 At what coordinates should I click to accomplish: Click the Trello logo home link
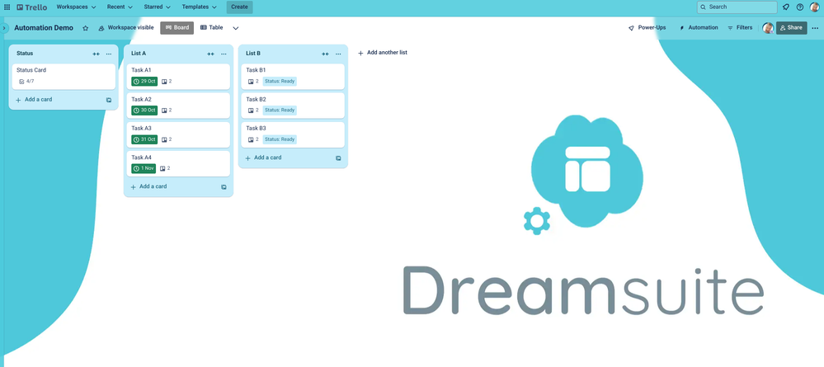point(31,7)
